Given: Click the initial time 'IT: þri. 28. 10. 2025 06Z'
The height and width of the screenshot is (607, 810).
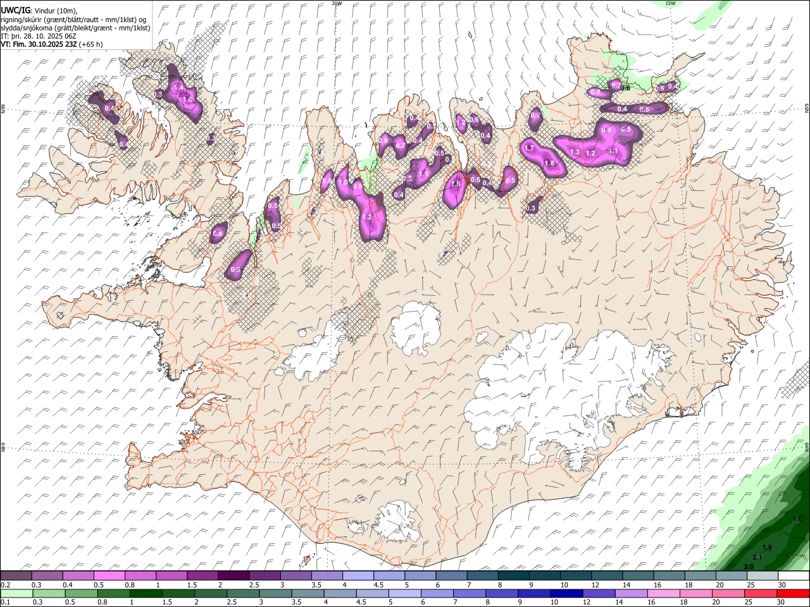Looking at the screenshot, I should 39,36.
